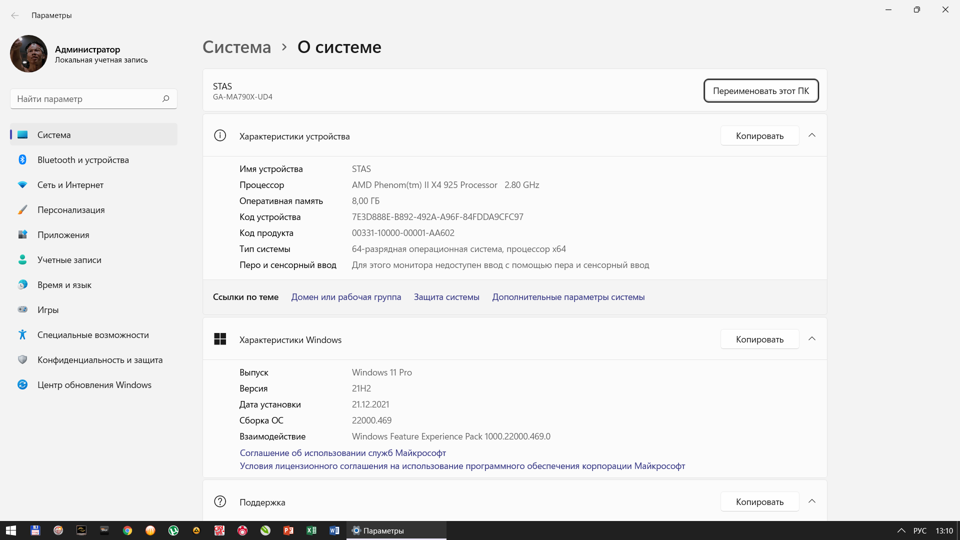Click Система in the breadcrumb
The image size is (960, 540).
[236, 47]
